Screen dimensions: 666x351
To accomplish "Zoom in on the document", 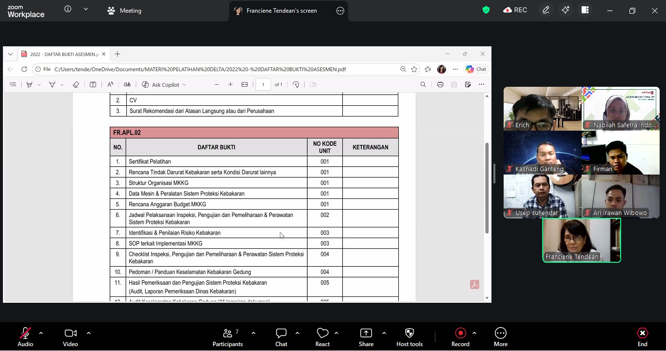I will click(x=230, y=84).
